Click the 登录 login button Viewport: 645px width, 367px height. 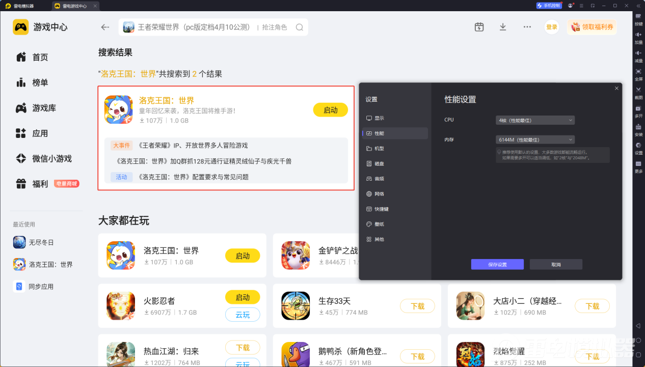(x=552, y=27)
